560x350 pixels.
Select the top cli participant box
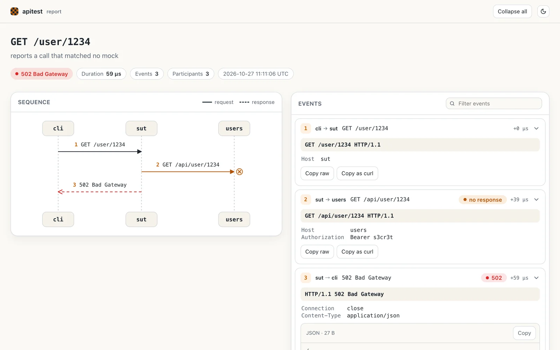58,128
